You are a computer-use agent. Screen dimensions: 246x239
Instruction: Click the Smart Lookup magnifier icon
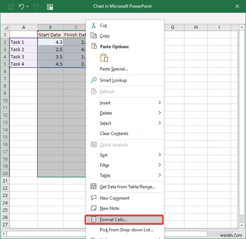coord(93,80)
